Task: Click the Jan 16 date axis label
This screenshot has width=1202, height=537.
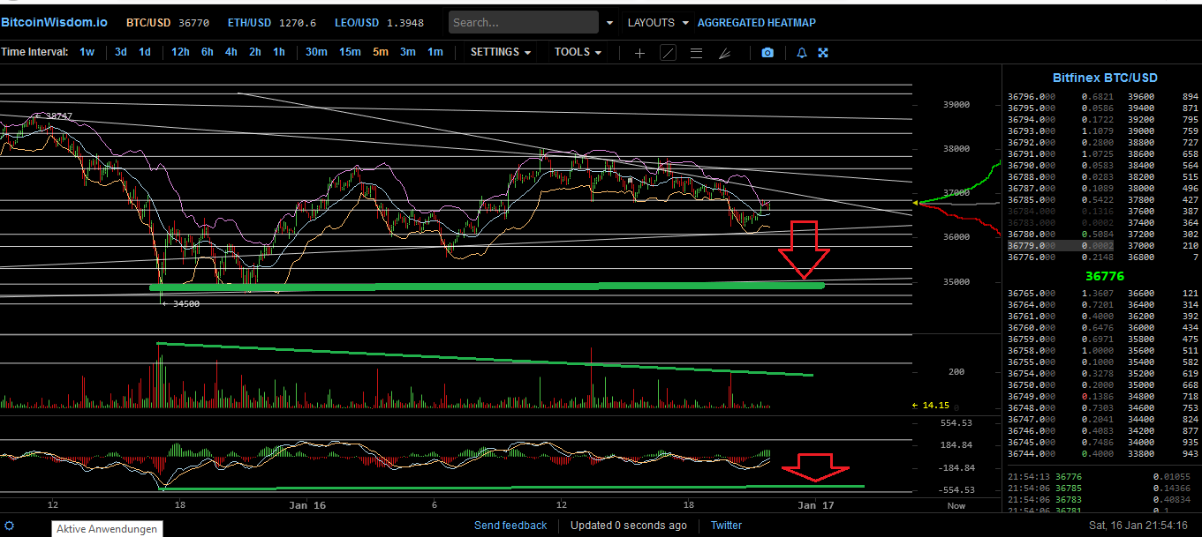Action: point(307,505)
